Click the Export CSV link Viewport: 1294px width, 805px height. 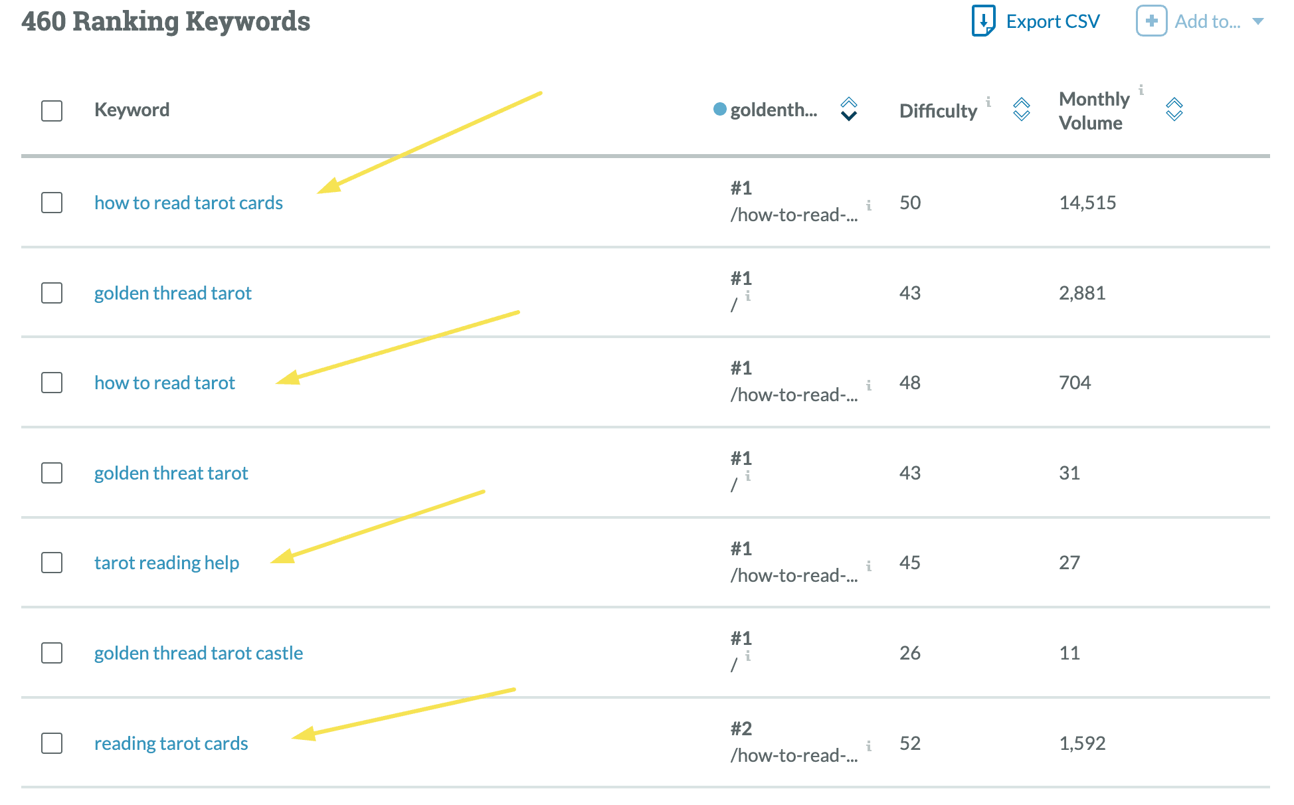[x=1053, y=21]
